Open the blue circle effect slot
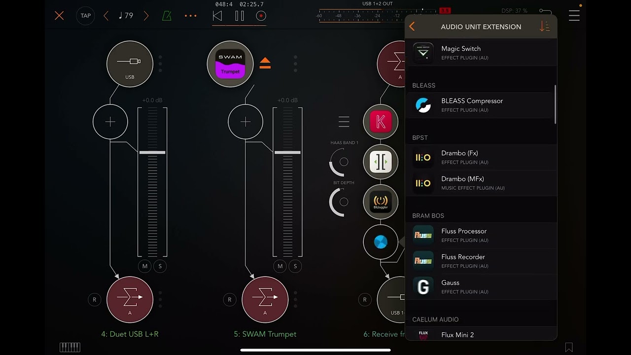Image resolution: width=631 pixels, height=355 pixels. (381, 242)
